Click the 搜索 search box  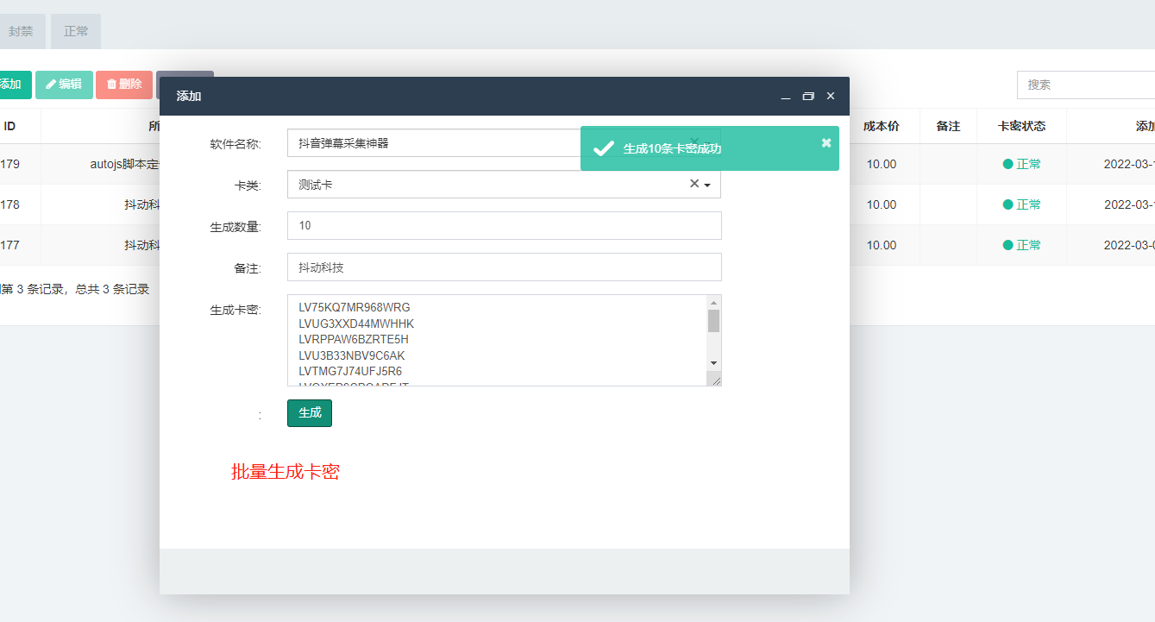[1086, 85]
